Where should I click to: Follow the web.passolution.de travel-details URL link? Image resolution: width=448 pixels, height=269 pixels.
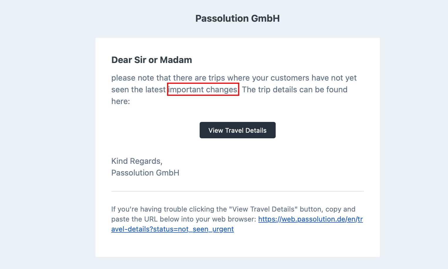tap(310, 219)
